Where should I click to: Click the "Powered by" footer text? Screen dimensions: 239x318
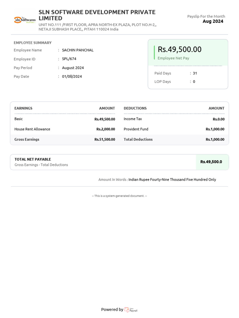click(112, 310)
